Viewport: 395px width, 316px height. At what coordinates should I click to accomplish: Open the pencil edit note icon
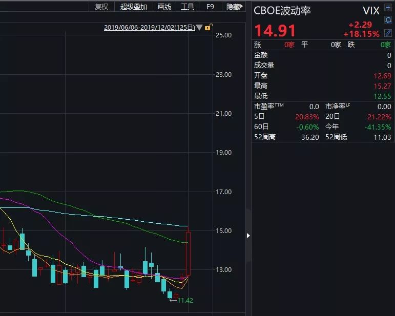[x=388, y=33]
